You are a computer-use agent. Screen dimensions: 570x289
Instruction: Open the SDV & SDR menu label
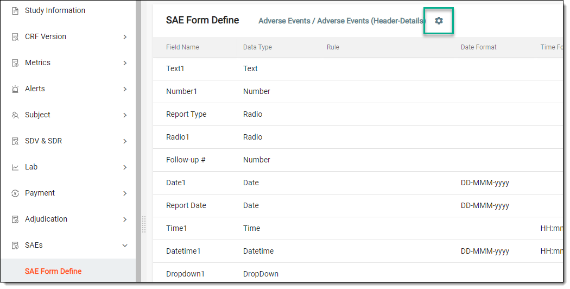[x=43, y=141]
